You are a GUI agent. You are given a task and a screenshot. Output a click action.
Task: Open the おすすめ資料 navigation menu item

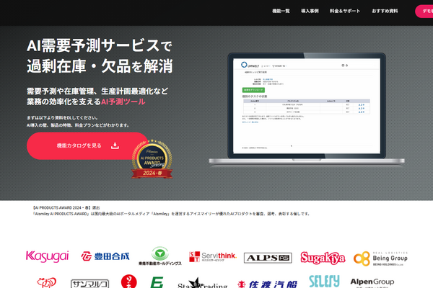[385, 11]
